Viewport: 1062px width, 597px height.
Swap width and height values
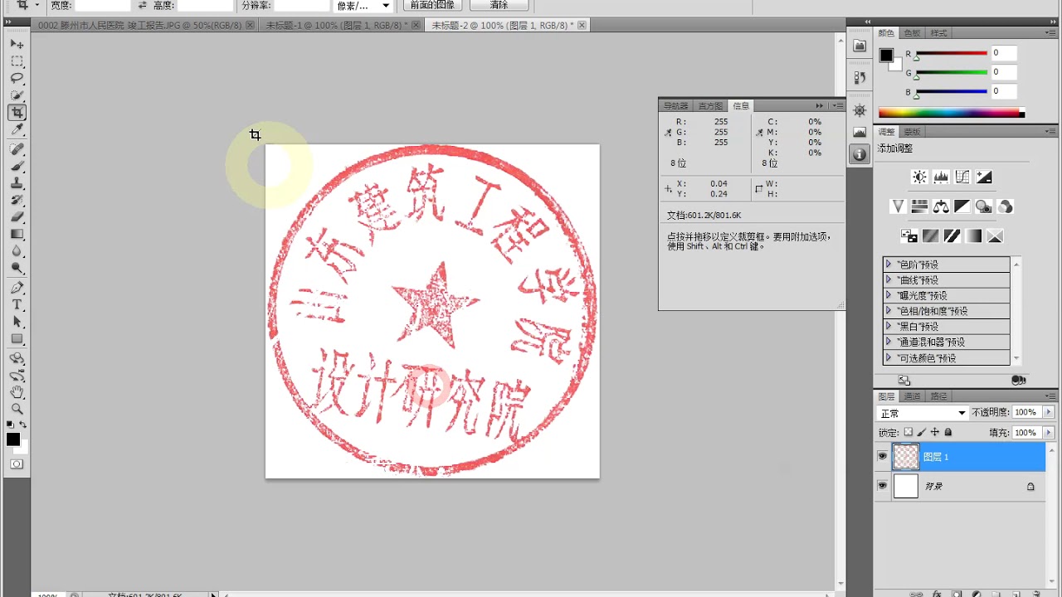[x=142, y=5]
